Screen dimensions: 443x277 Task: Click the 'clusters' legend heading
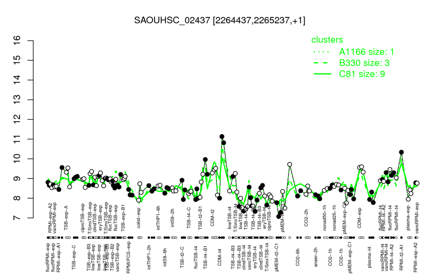pos(327,40)
